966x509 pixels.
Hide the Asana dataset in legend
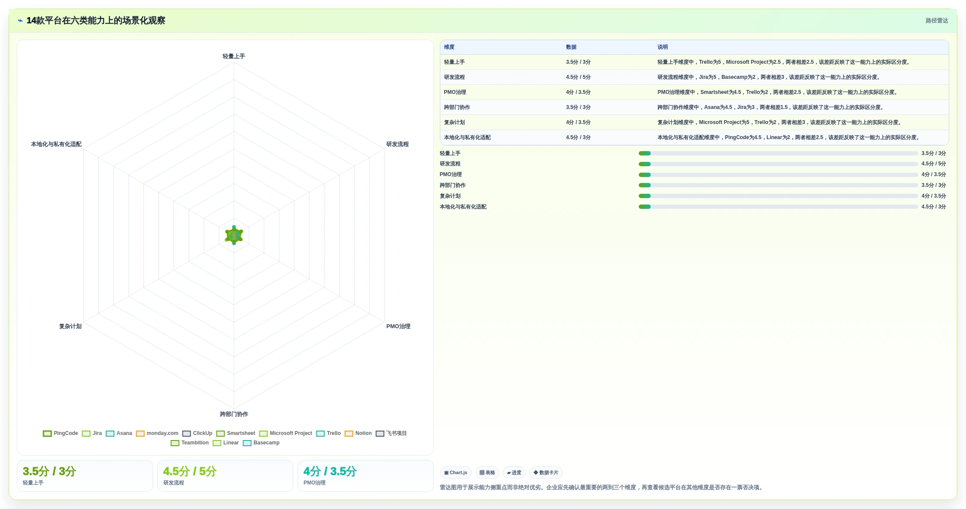tap(119, 433)
